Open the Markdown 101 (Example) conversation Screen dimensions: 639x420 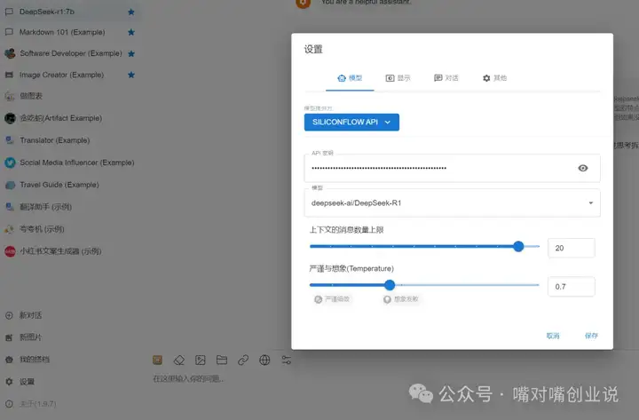tap(69, 32)
